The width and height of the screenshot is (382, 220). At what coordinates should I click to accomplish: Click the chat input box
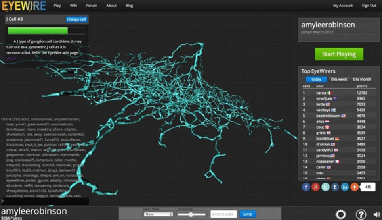pos(45,201)
